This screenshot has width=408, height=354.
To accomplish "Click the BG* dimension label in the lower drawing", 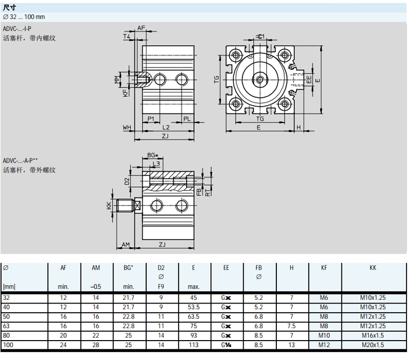I will pyautogui.click(x=152, y=155).
